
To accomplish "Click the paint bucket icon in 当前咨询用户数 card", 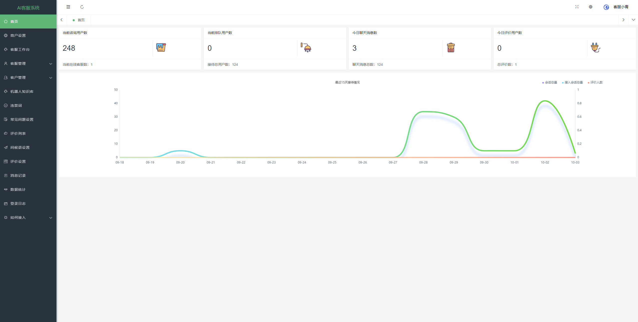I will coord(161,47).
